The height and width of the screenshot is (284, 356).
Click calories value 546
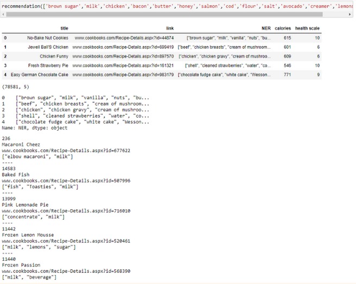(287, 66)
